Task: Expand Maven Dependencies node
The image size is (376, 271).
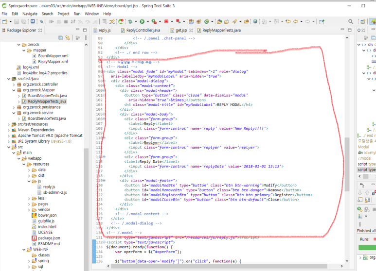Action: (9, 130)
